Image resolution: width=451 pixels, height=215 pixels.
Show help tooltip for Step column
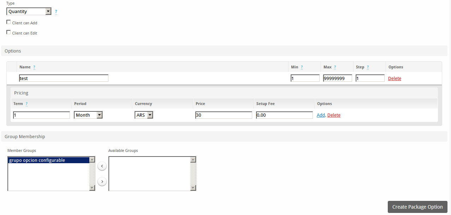pos(368,67)
